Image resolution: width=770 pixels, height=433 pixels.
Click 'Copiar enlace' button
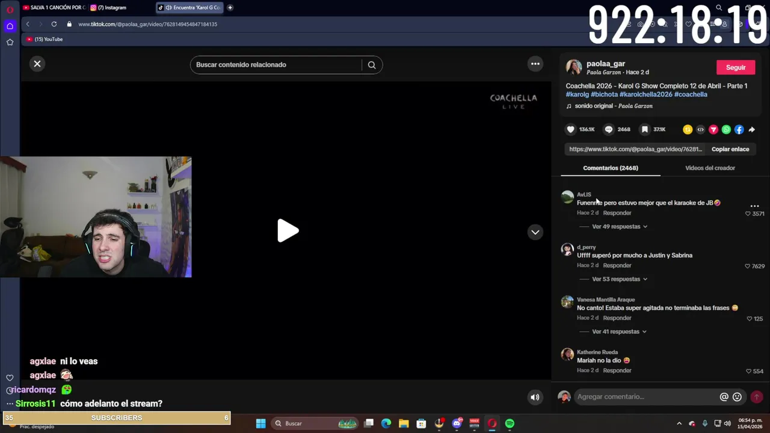[730, 149]
